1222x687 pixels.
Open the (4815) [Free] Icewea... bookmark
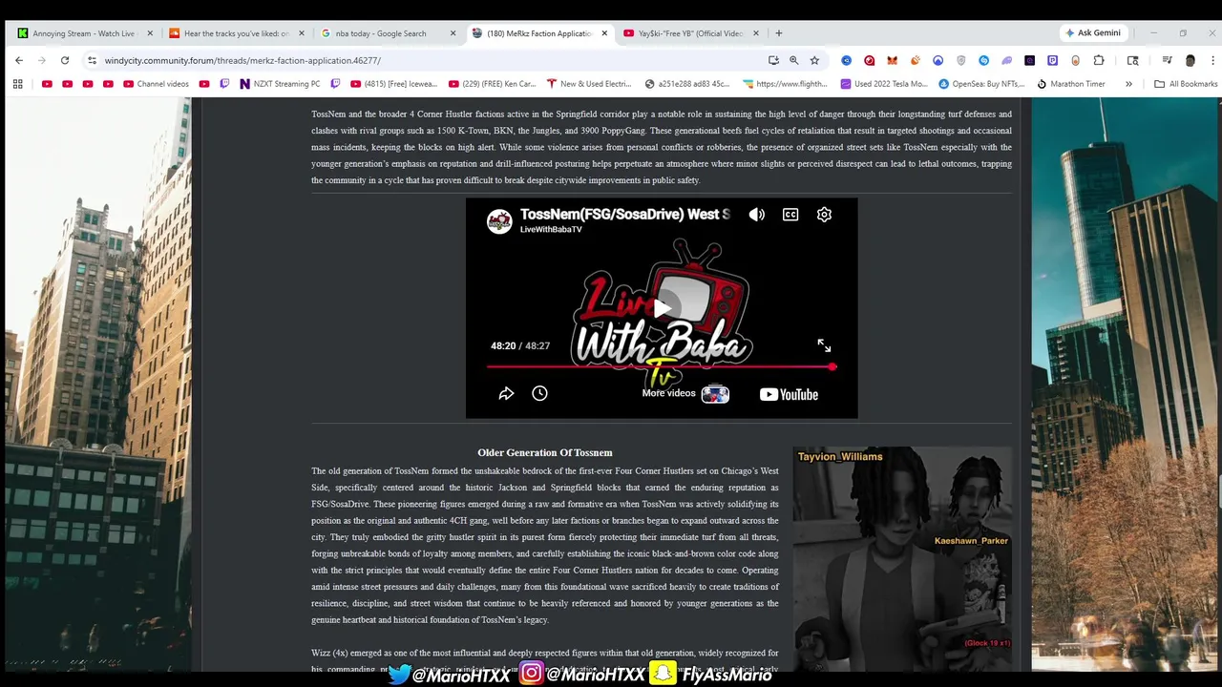392,84
